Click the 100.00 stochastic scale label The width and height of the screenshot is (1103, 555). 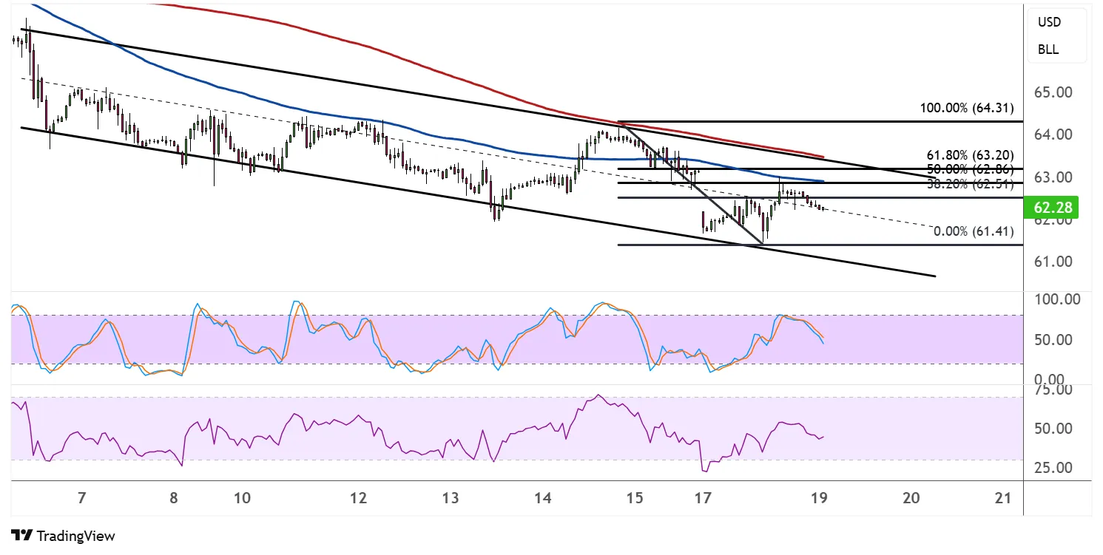point(1058,300)
